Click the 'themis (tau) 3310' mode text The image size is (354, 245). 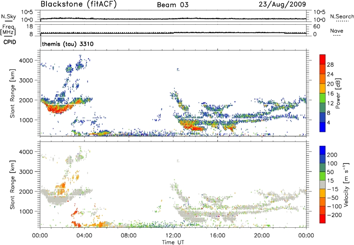click(68, 44)
